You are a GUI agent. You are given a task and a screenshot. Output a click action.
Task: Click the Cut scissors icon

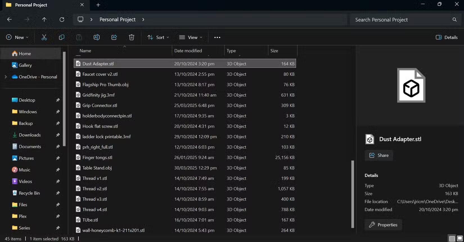point(44,37)
